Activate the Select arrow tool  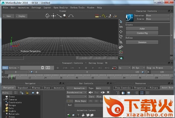[x=121, y=21]
